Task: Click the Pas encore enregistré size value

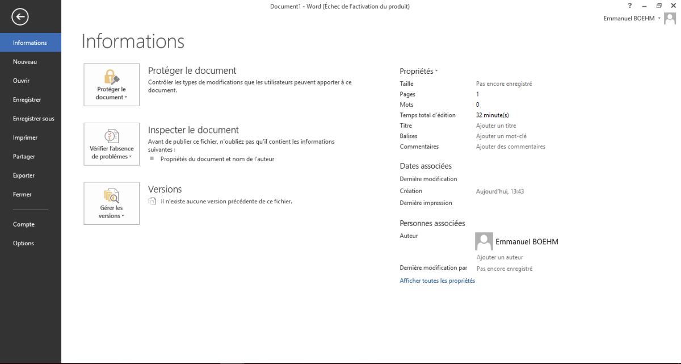Action: (x=504, y=83)
